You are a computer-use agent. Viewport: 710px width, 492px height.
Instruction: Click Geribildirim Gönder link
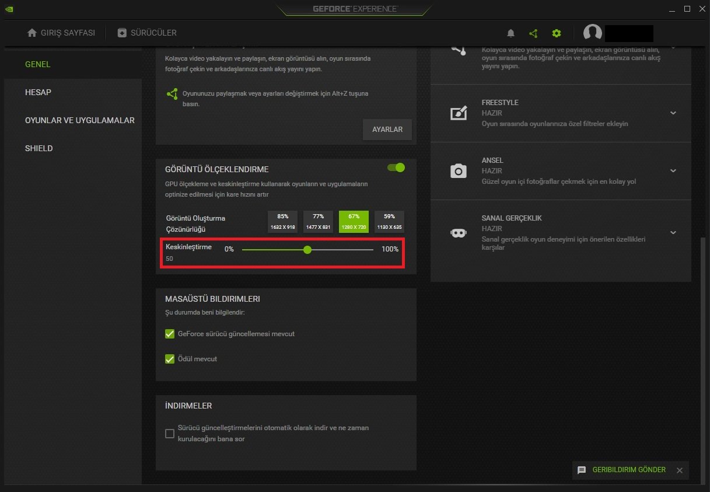pos(629,470)
